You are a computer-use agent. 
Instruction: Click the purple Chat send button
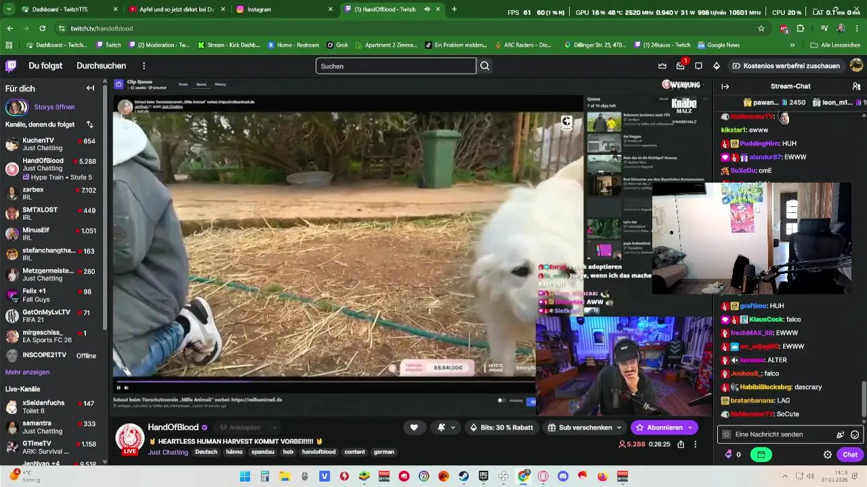click(850, 455)
